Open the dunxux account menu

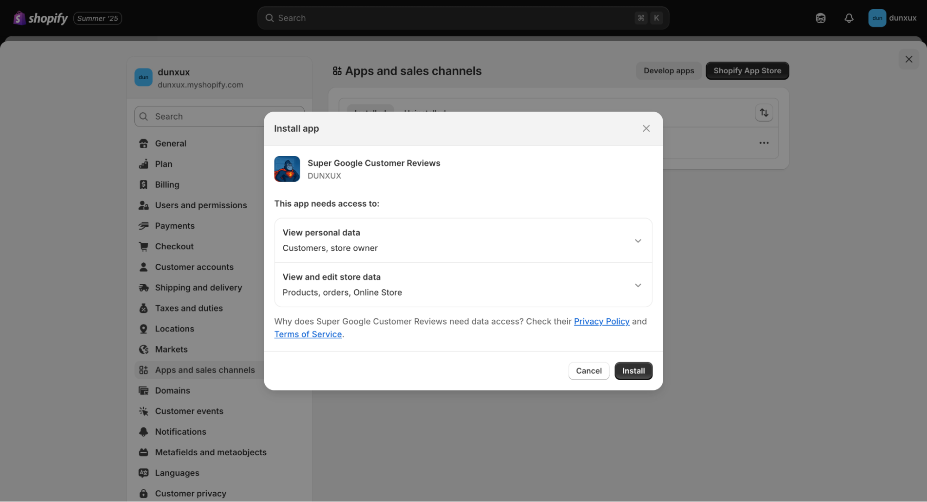coord(892,18)
